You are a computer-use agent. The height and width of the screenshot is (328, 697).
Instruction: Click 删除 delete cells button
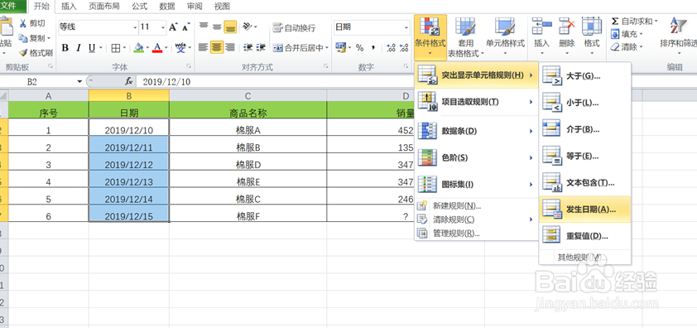(566, 37)
